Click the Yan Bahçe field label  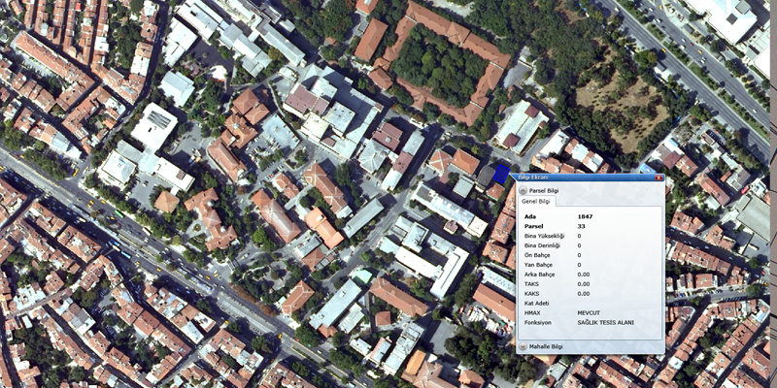coord(537,265)
